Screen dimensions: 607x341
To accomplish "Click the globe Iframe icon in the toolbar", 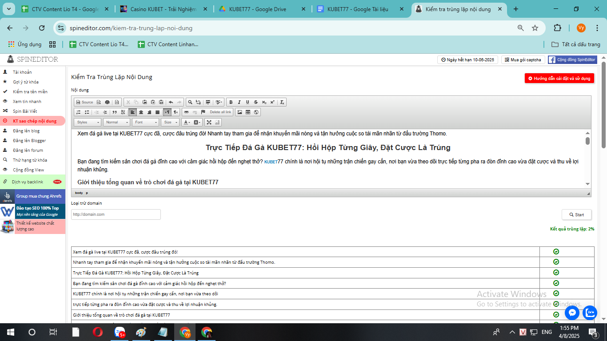I will 256,112.
